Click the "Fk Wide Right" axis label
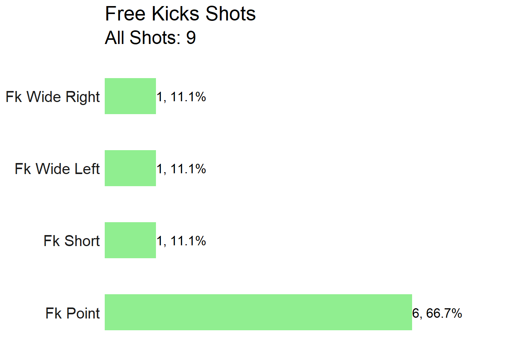Viewport: 510px width, 364px height. click(x=53, y=97)
